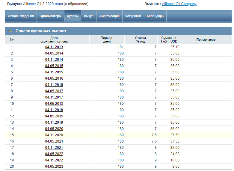The image size is (234, 171).
Task: Click the yellow bullet icon beside Список купонных выплат
Action: [x=10, y=31]
